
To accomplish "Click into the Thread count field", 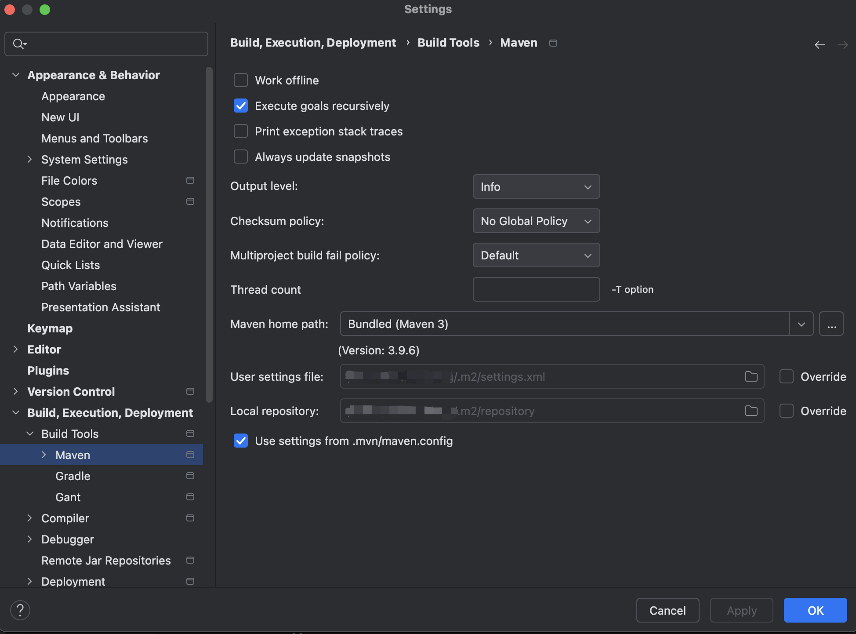I will (x=536, y=289).
